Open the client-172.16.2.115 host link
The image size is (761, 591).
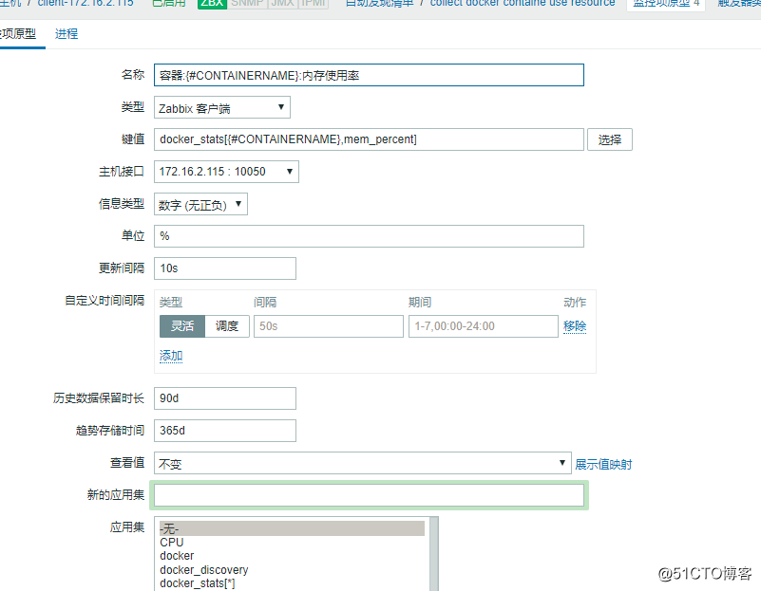pyautogui.click(x=86, y=4)
